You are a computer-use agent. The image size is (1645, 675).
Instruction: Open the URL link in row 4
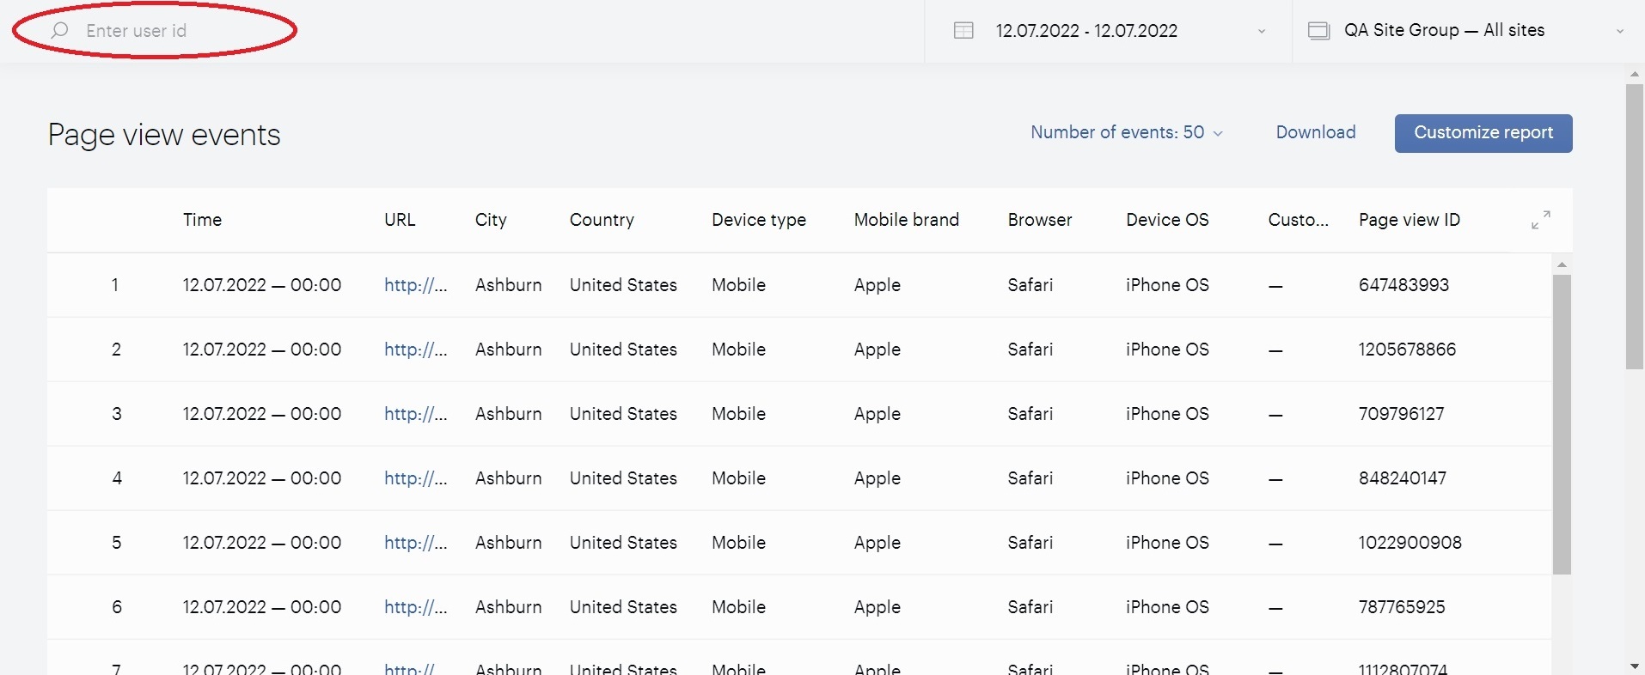pos(416,478)
